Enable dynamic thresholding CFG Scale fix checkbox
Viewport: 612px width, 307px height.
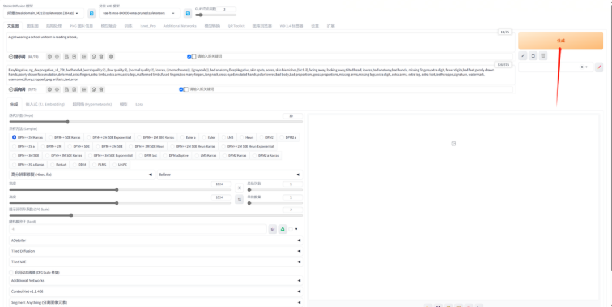point(11,273)
